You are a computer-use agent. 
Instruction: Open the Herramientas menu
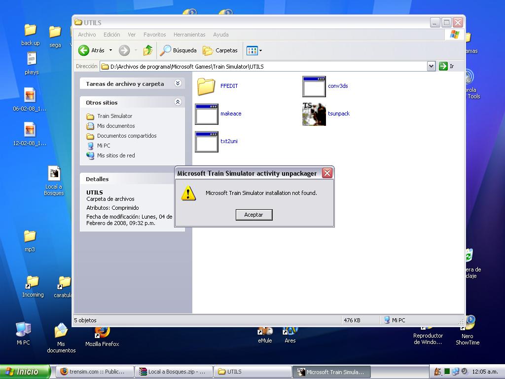tap(189, 35)
